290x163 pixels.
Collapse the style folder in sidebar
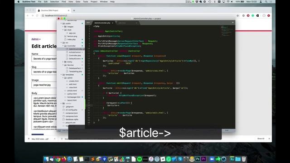63,30
